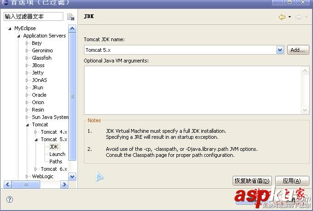Image resolution: width=313 pixels, height=211 pixels.
Task: Select Resin in the server list
Action: pyautogui.click(x=38, y=110)
